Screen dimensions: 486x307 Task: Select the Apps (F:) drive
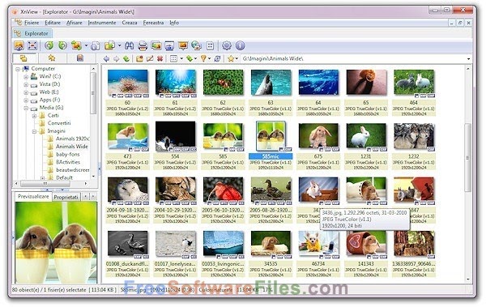(49, 100)
